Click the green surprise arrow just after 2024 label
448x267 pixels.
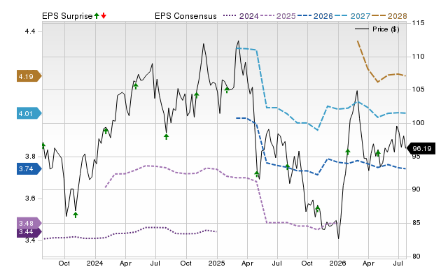[x=106, y=131]
